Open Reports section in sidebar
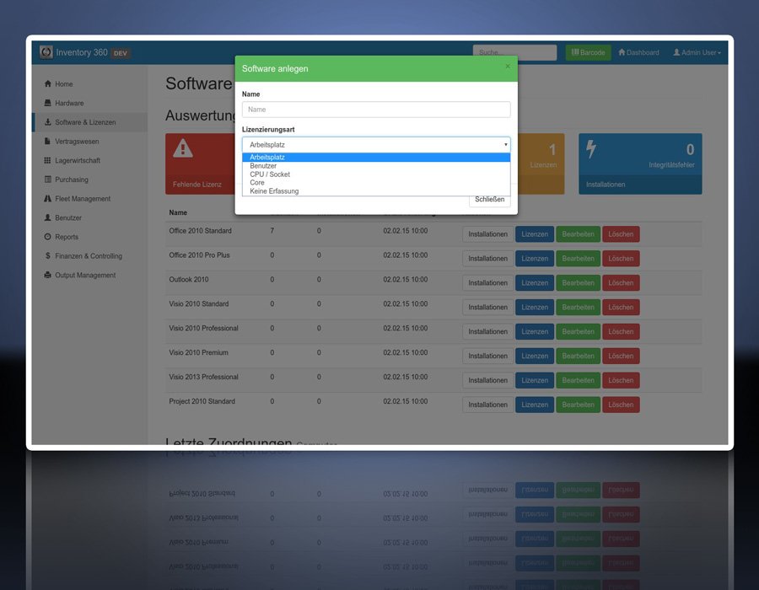Screen dimensions: 759x590 pyautogui.click(x=67, y=237)
